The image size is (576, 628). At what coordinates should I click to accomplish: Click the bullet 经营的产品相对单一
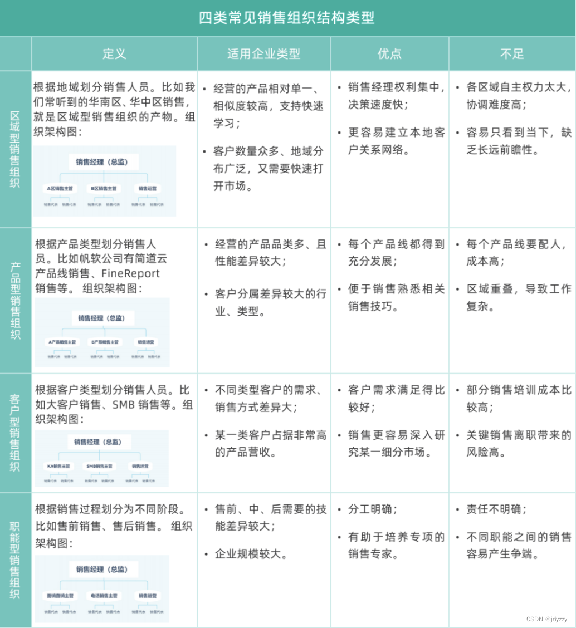point(268,106)
